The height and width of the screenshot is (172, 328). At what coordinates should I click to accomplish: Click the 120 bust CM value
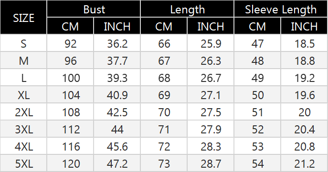(70, 163)
